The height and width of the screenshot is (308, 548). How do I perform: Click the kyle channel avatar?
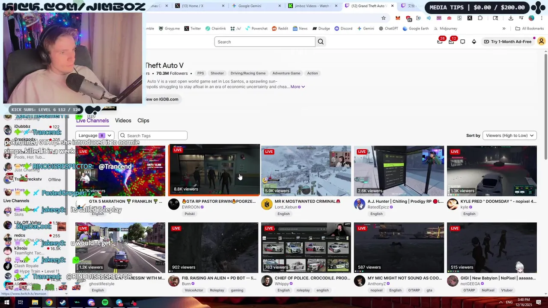click(x=453, y=204)
